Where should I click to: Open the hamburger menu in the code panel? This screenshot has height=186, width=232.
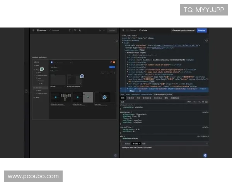click(x=123, y=30)
